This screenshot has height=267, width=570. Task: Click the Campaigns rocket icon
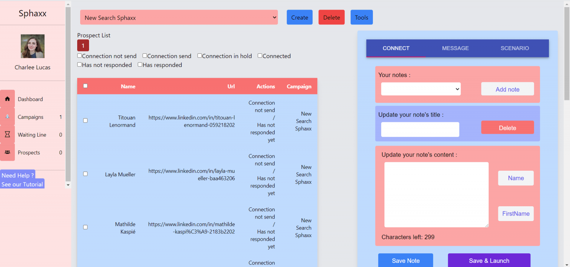tap(7, 117)
